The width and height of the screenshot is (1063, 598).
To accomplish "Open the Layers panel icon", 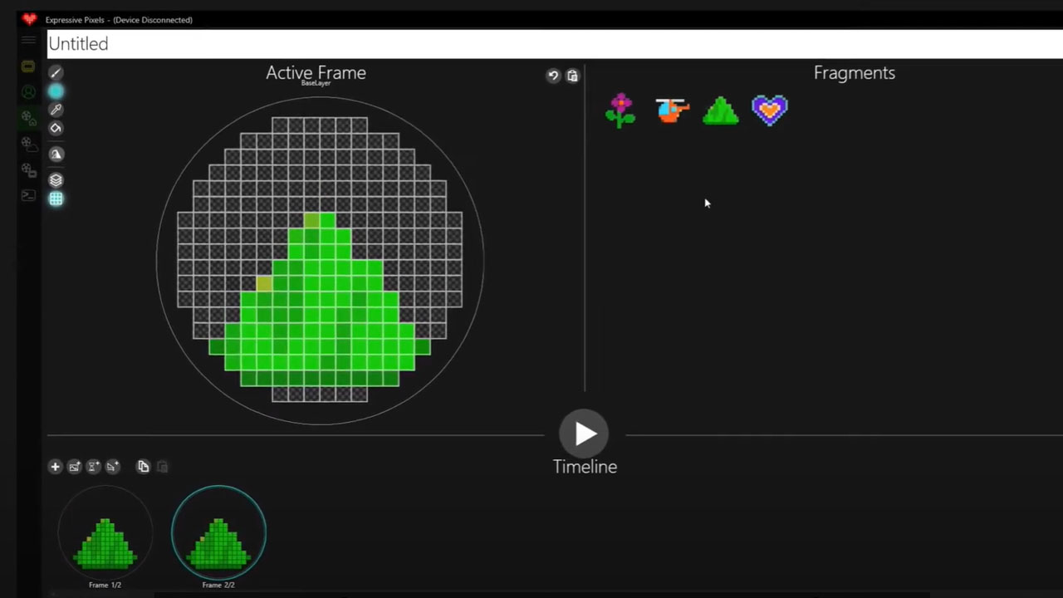I will (56, 180).
